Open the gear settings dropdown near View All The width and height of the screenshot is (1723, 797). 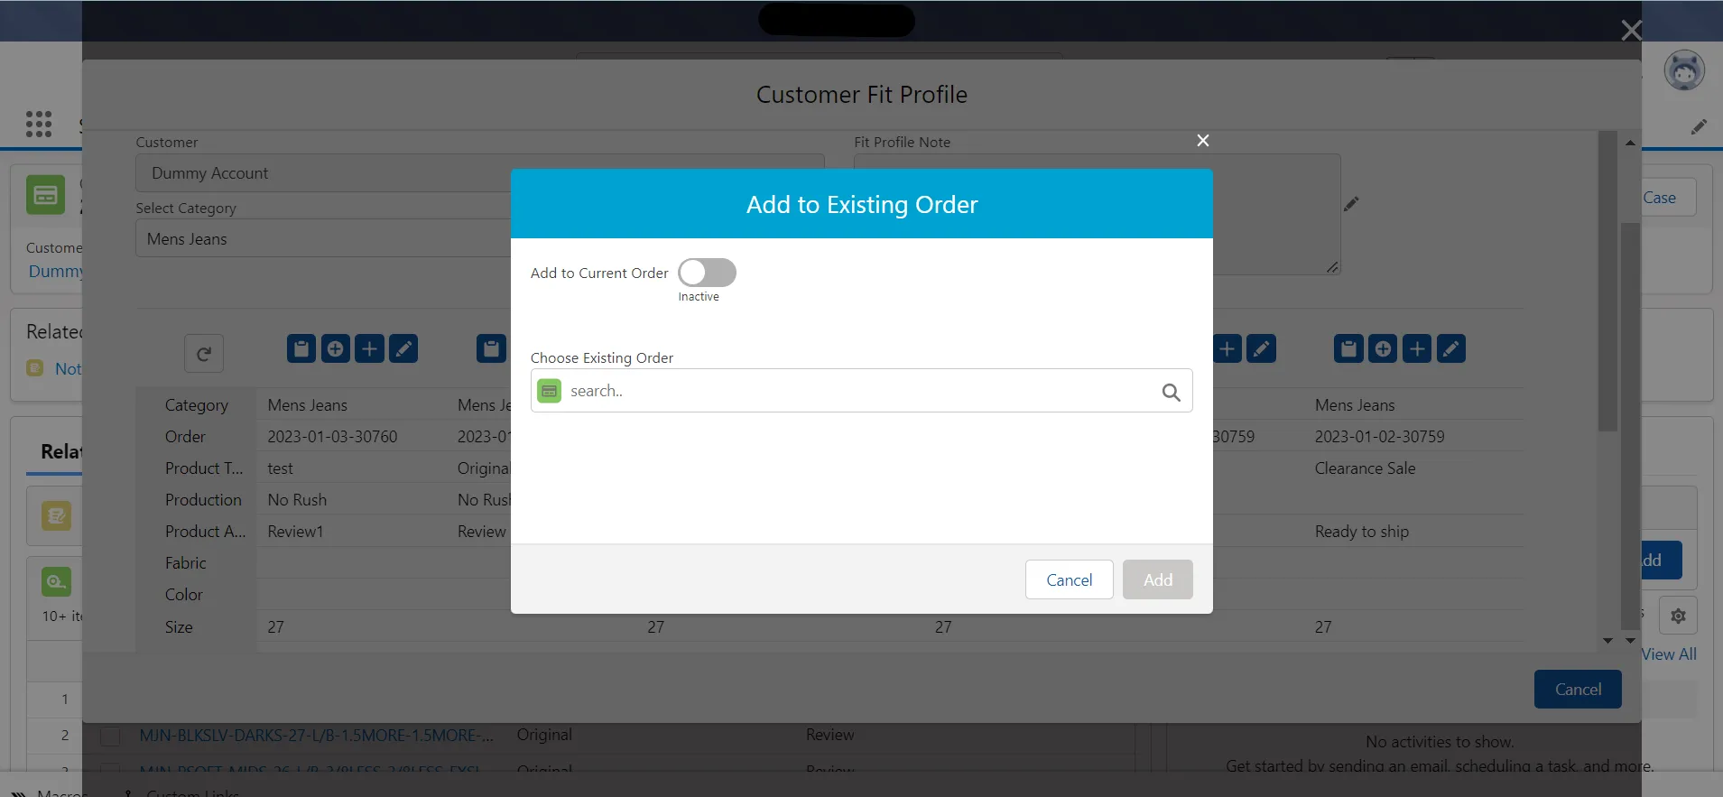[x=1678, y=616]
